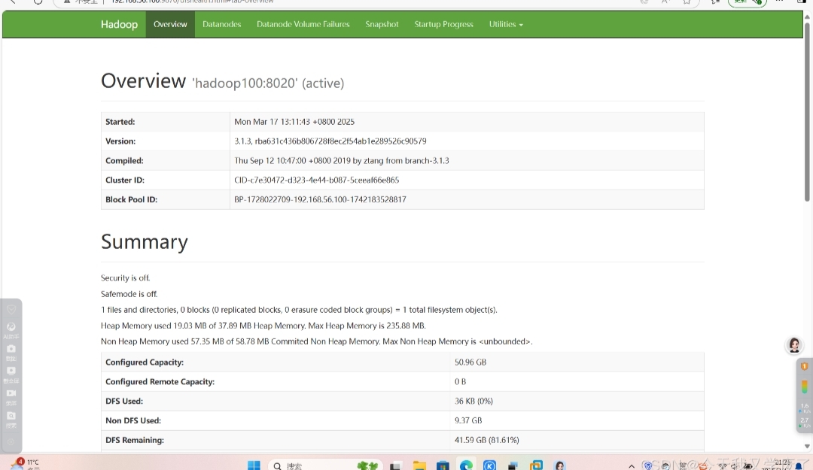Click the Version value starting with 3.1.3
813x470 pixels.
tap(330, 141)
